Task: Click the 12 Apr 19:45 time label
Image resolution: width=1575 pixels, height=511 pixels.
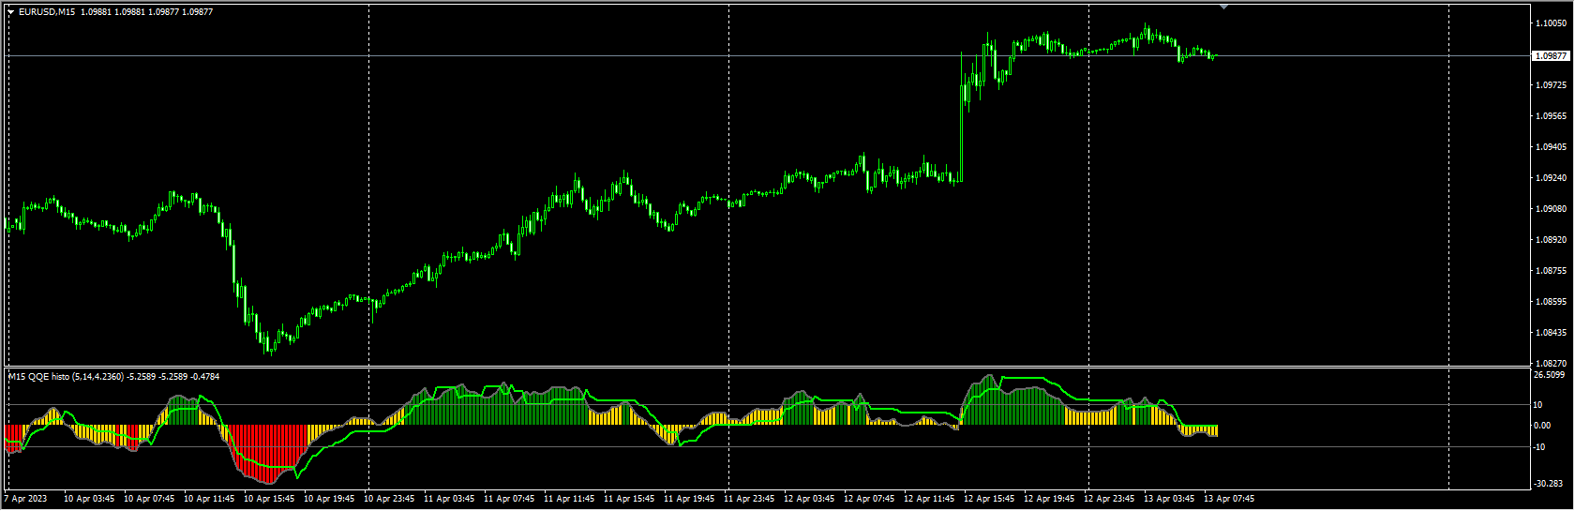Action: click(x=1049, y=499)
